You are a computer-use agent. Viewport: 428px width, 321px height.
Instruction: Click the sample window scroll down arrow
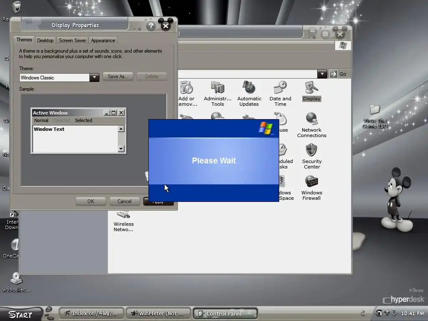coord(121,149)
